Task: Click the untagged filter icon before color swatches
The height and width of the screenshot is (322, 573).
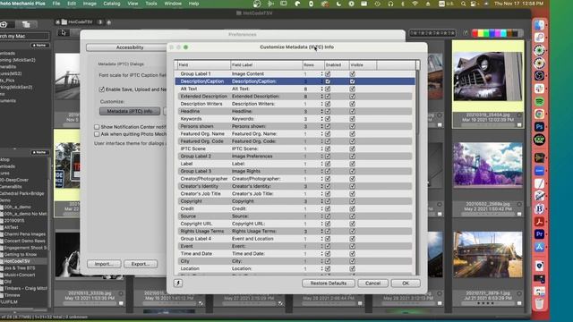Action: [466, 33]
